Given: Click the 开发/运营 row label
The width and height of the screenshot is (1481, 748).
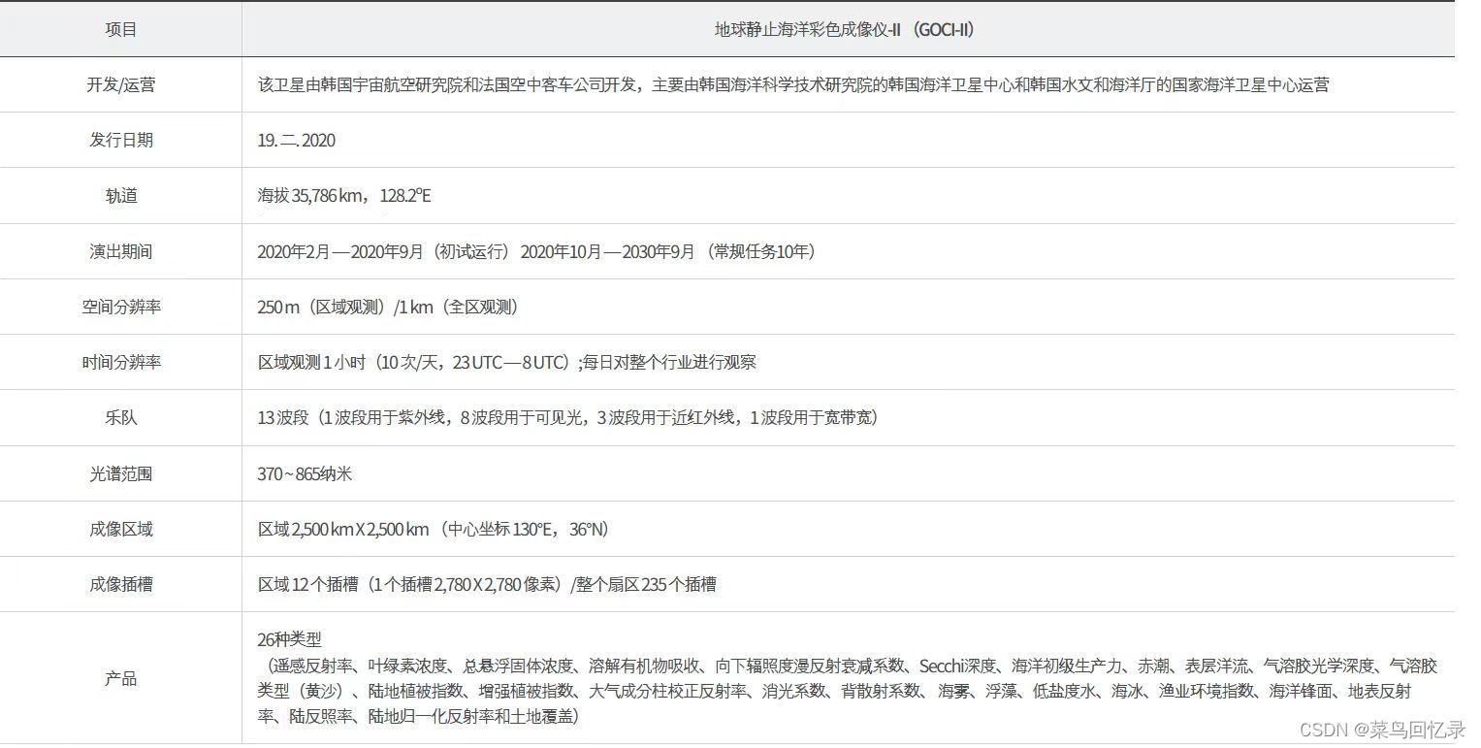Looking at the screenshot, I should coord(121,84).
